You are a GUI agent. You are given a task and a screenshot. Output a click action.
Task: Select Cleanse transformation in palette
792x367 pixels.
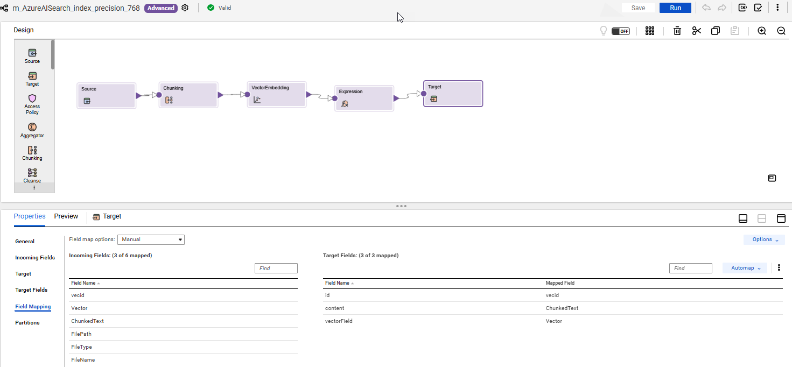[x=32, y=175]
